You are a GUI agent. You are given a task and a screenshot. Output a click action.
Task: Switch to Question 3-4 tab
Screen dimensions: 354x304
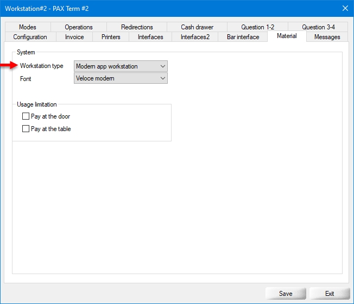click(x=318, y=27)
